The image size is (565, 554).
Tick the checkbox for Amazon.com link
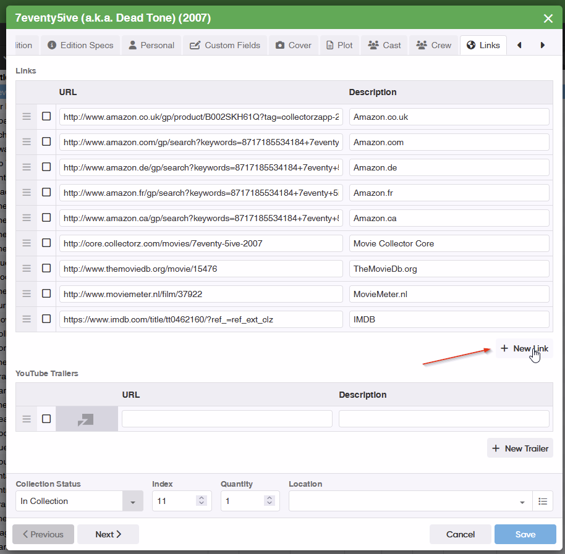[x=46, y=141]
